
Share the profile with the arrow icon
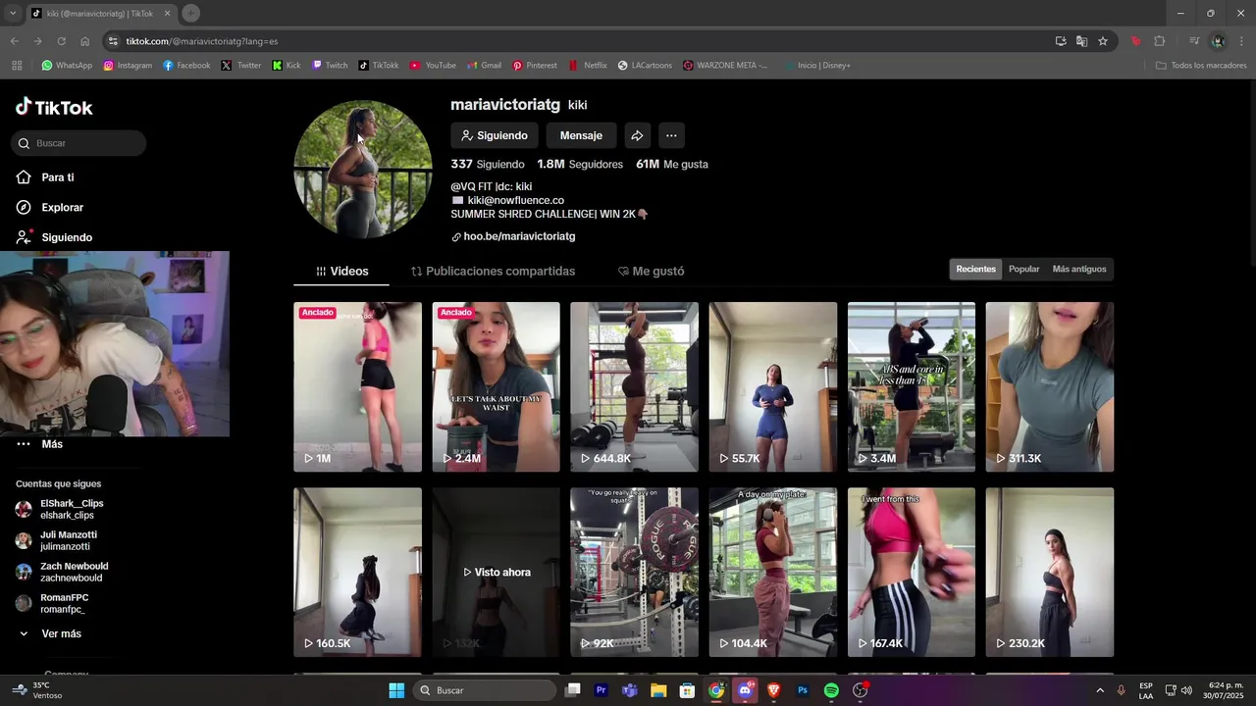tap(637, 135)
